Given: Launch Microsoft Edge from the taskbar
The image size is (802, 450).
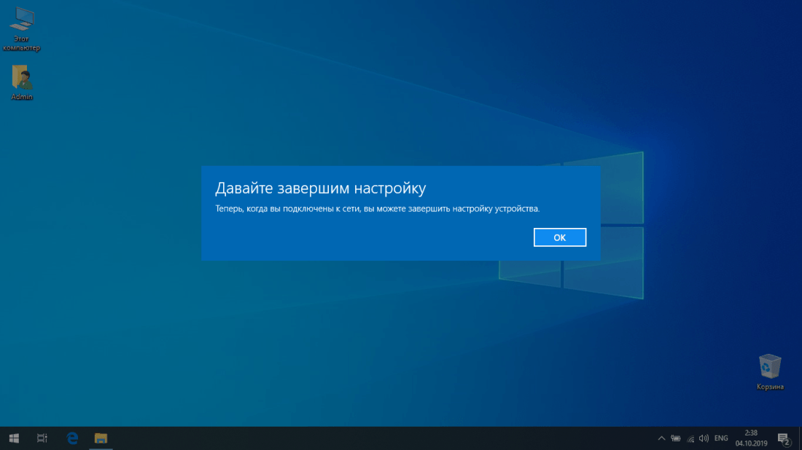Looking at the screenshot, I should (x=72, y=438).
